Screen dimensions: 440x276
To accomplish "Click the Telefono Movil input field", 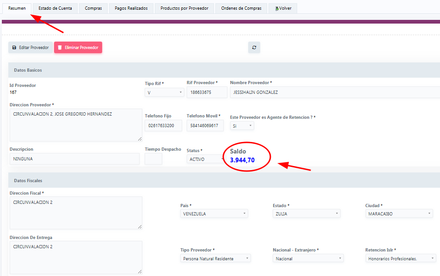I will pyautogui.click(x=205, y=126).
